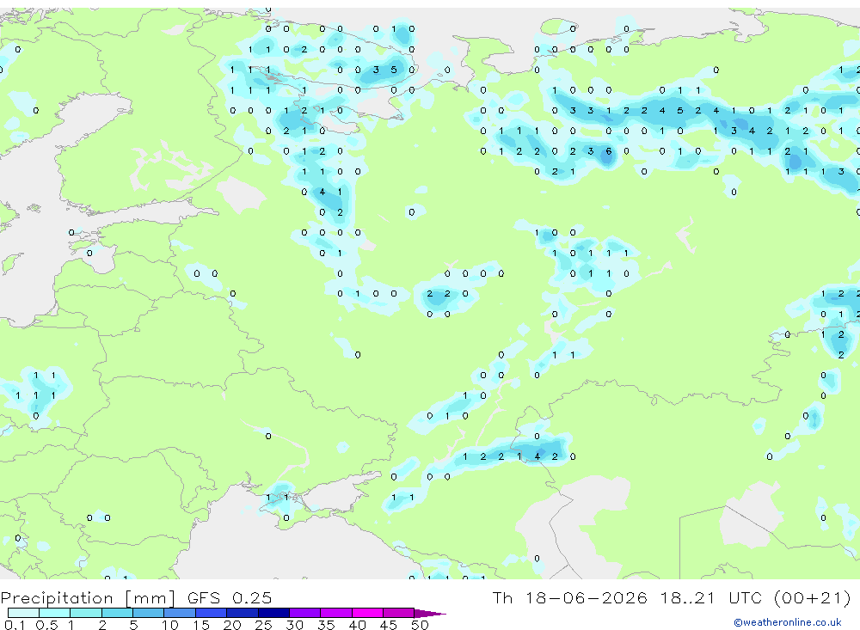The height and width of the screenshot is (630, 860).
Task: Click the 40–45 mm magenta legend swatch
Action: (x=367, y=613)
